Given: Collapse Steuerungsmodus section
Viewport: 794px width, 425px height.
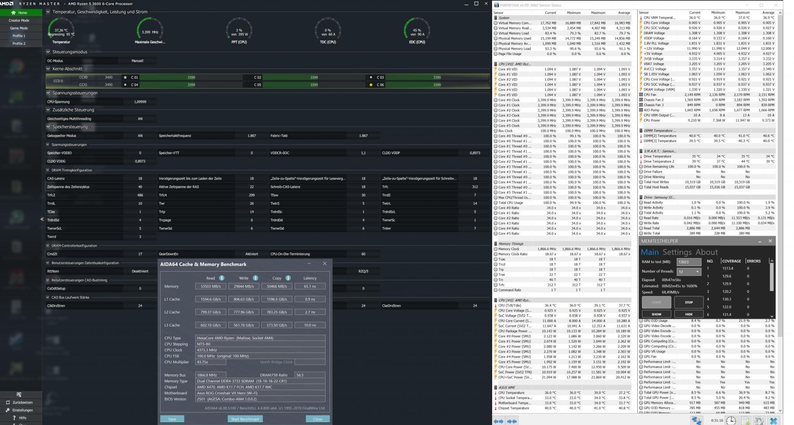Looking at the screenshot, I should tap(48, 52).
